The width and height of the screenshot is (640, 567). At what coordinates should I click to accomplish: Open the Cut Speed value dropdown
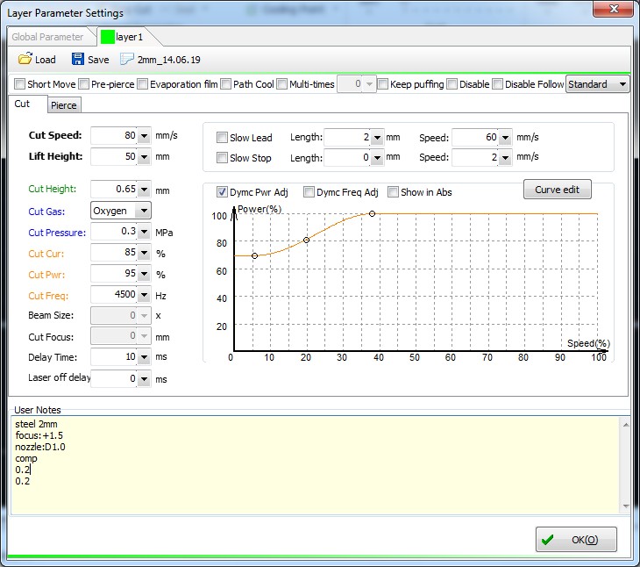coord(144,136)
